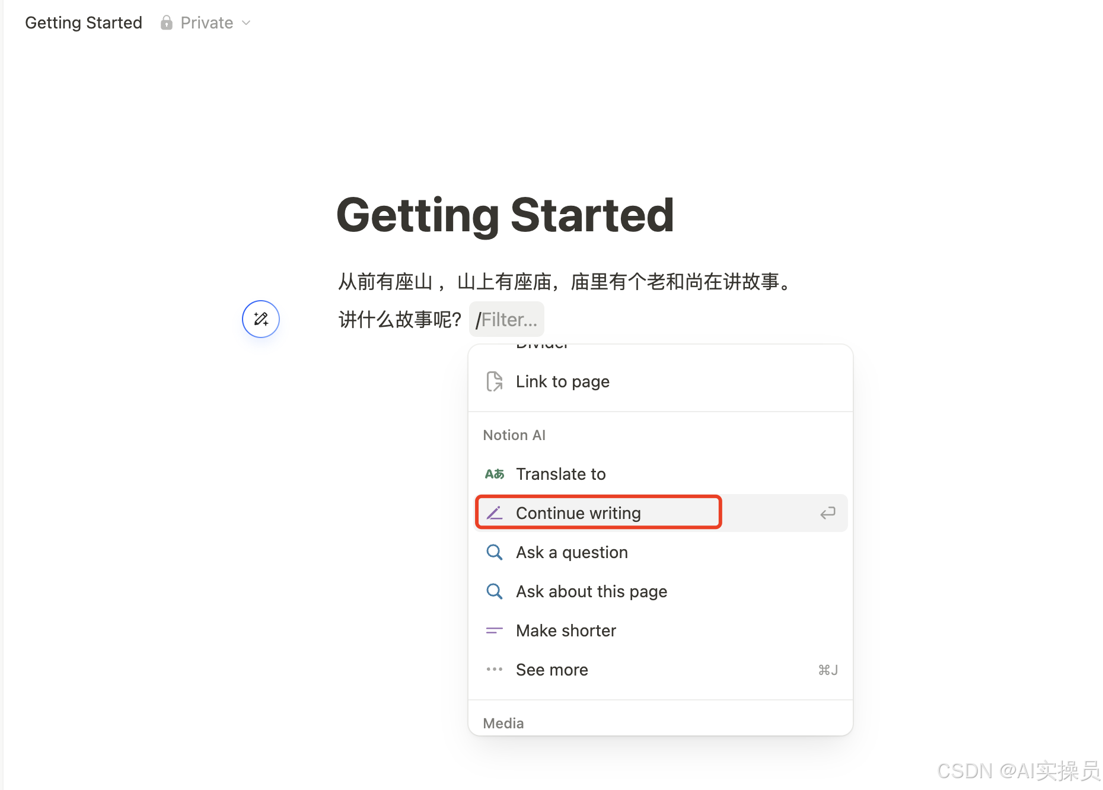Open the Private sharing dropdown chevron
Image resolution: width=1103 pixels, height=790 pixels.
246,23
